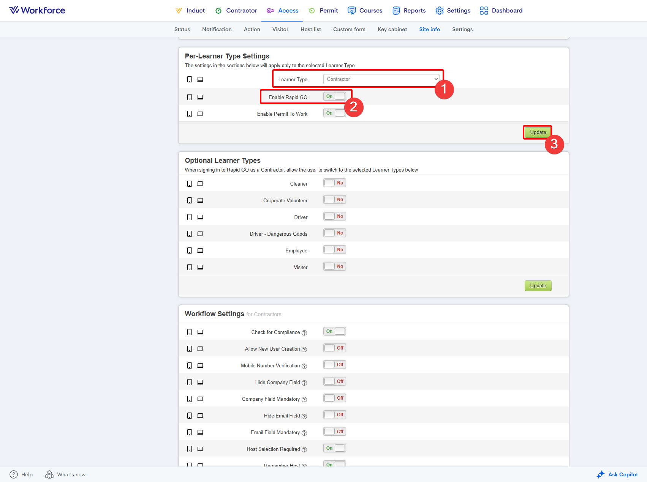Turn on Allow New User Creation

(x=334, y=348)
